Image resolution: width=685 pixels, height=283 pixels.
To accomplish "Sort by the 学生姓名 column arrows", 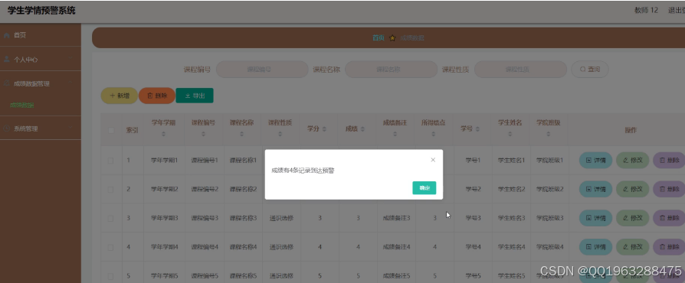I will (510, 135).
